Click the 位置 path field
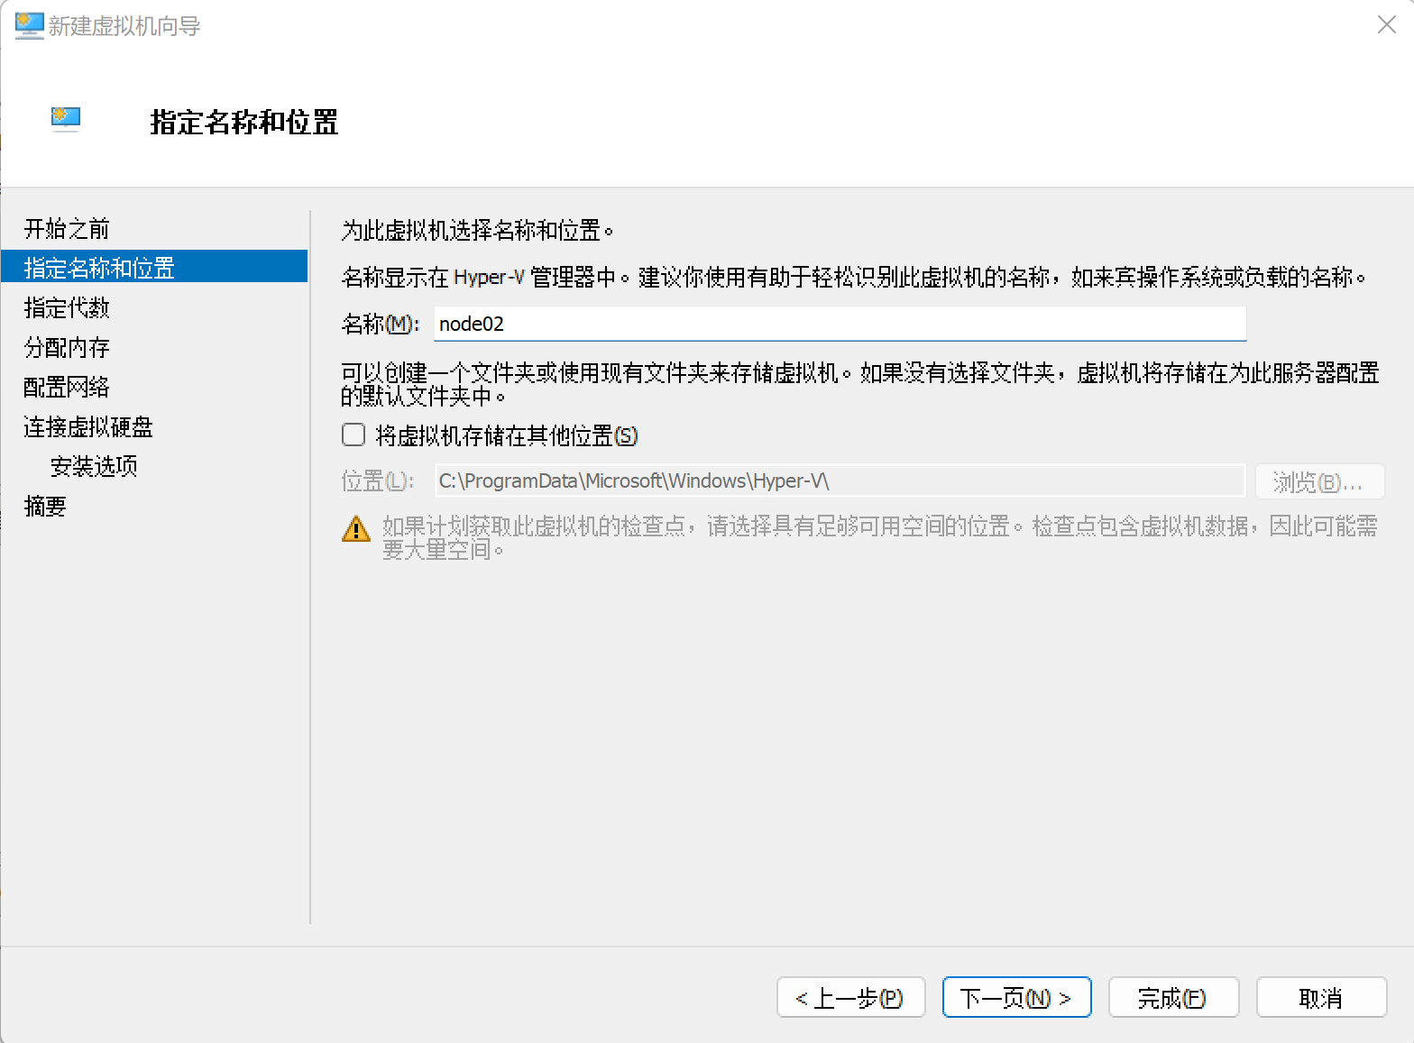 click(x=840, y=481)
